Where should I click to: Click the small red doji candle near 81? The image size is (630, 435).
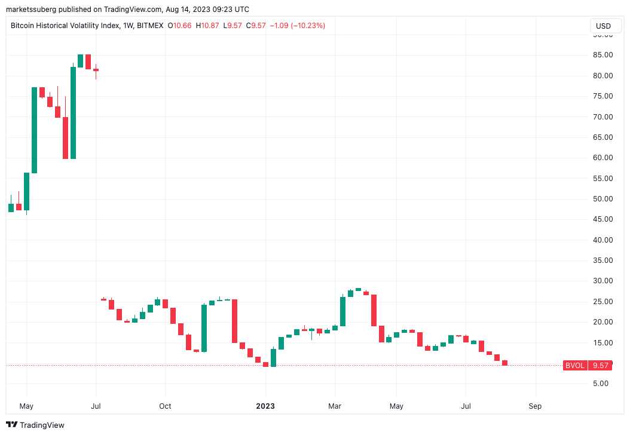tap(96, 70)
